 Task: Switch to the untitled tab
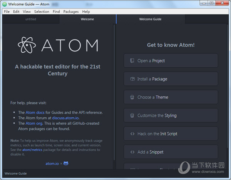click(31, 19)
